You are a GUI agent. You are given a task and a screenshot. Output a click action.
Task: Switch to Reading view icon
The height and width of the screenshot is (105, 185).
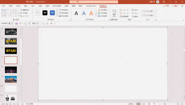(149, 104)
